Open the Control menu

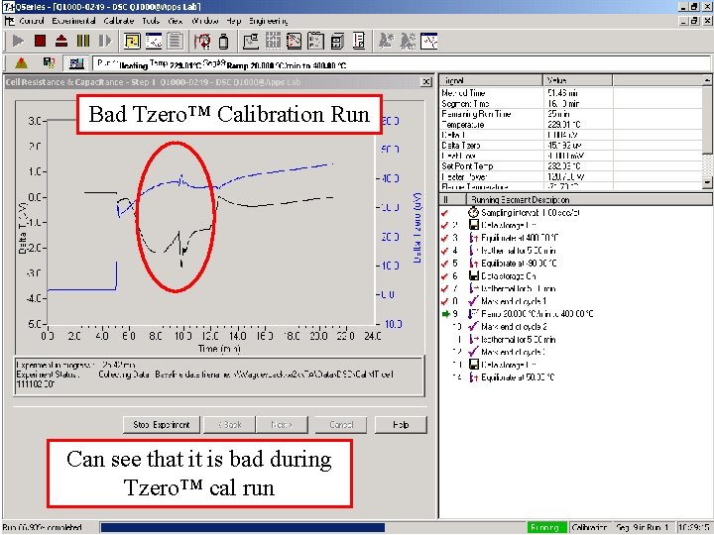click(x=32, y=21)
